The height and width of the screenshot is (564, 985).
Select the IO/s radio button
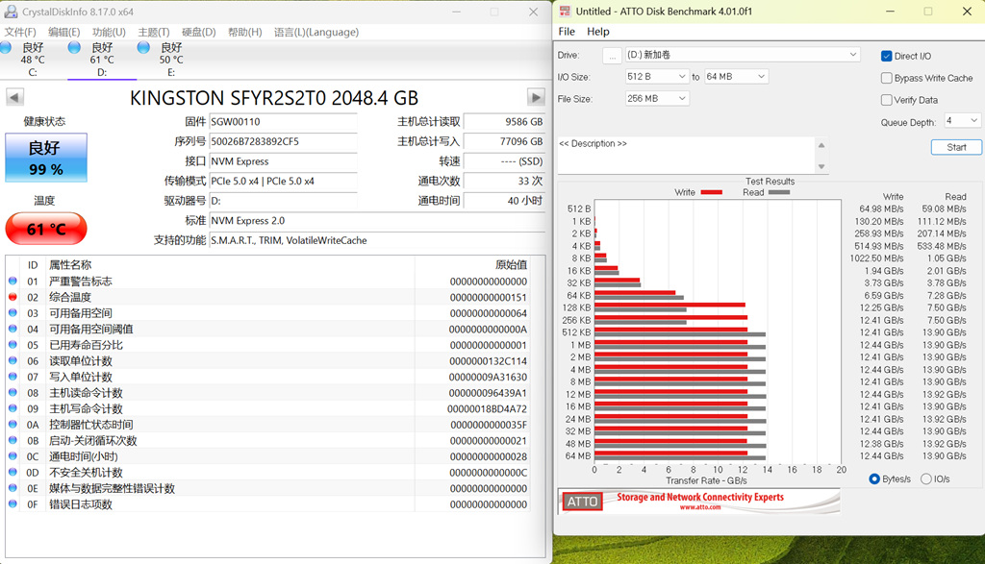click(926, 478)
